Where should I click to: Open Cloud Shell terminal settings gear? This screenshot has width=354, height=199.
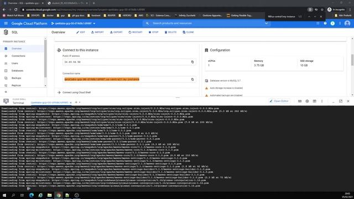307,101
